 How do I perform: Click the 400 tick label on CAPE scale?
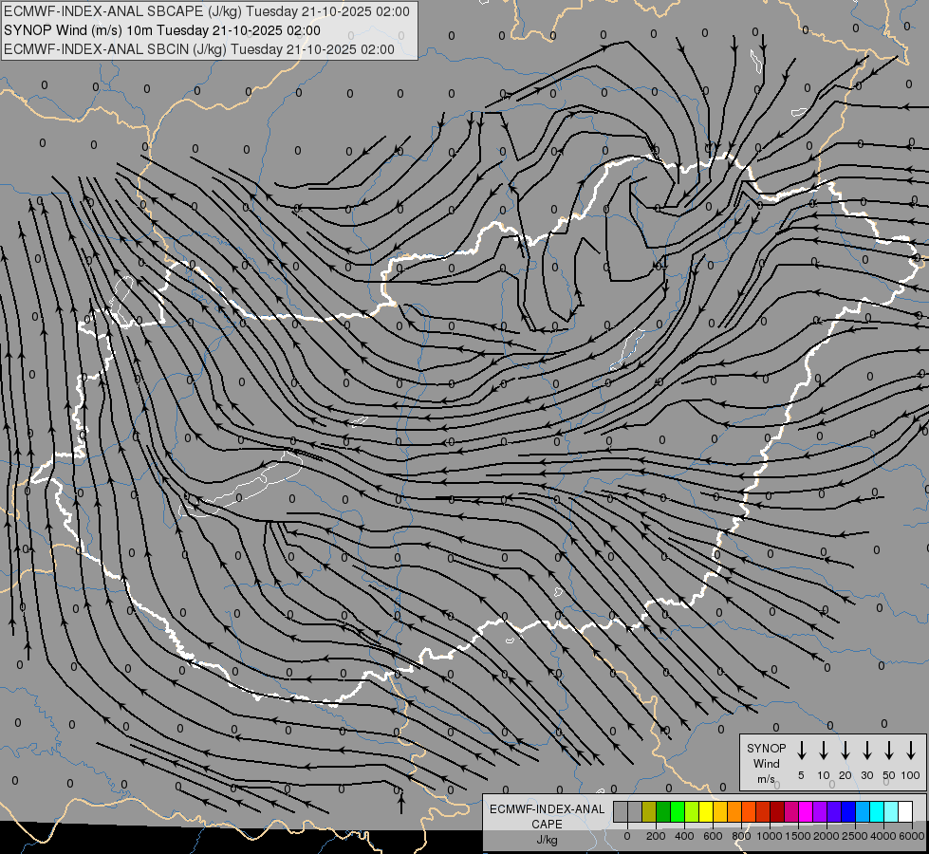tap(684, 836)
